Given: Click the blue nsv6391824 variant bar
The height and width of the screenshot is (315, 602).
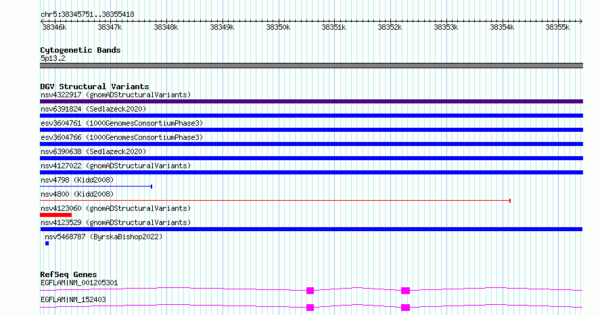Looking at the screenshot, I should tap(311, 116).
